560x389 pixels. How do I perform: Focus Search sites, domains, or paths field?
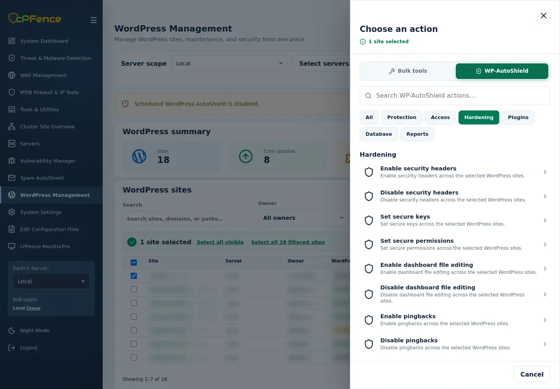[x=188, y=219]
